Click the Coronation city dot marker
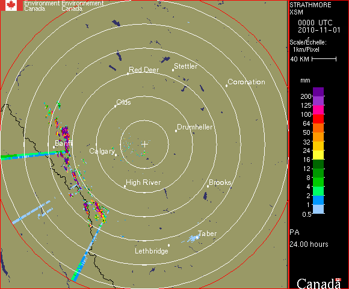This screenshot has width=349, height=289. click(x=227, y=85)
